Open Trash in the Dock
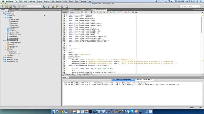 [x=150, y=111]
